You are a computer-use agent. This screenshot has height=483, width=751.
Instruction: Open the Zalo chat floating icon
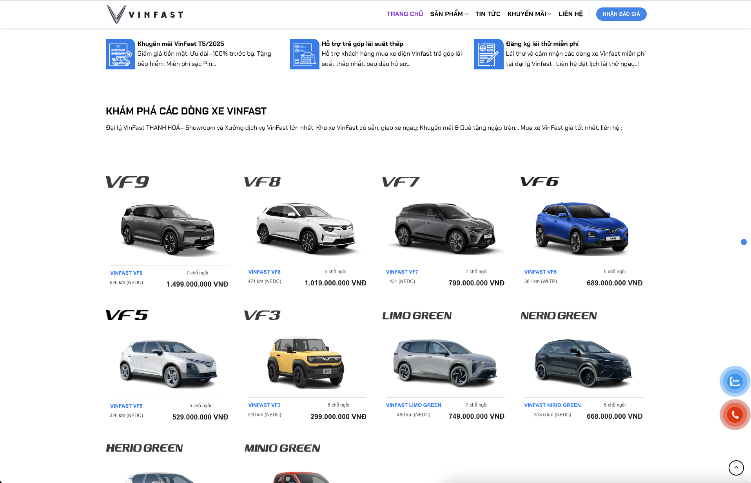(735, 381)
